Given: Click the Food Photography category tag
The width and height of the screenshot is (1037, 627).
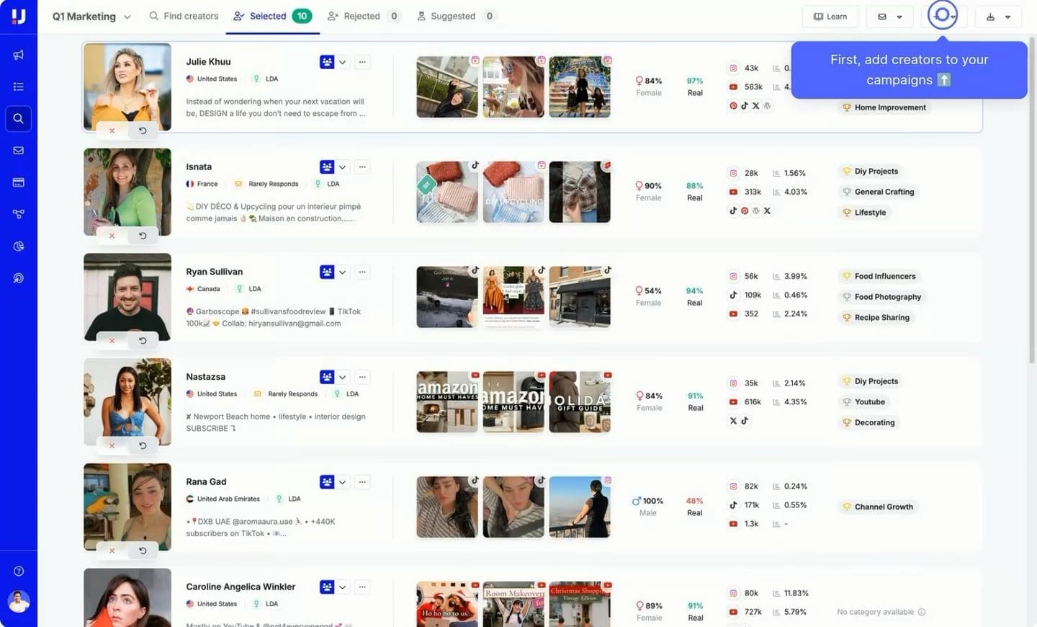Looking at the screenshot, I should pos(881,297).
